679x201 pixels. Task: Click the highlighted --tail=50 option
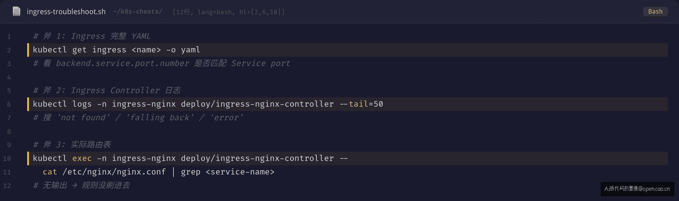(361, 104)
